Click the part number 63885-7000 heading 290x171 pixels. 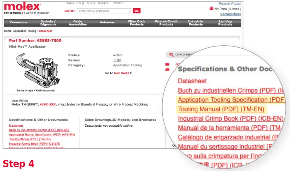pos(35,40)
